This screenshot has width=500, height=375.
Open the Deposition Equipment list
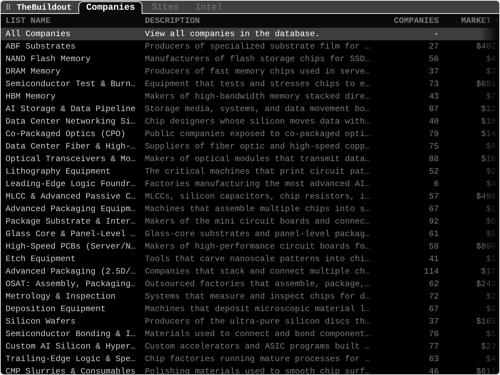250,309
